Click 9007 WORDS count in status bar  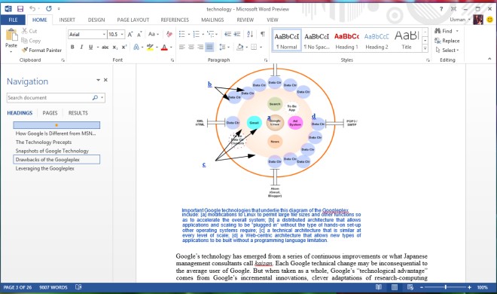53,287
